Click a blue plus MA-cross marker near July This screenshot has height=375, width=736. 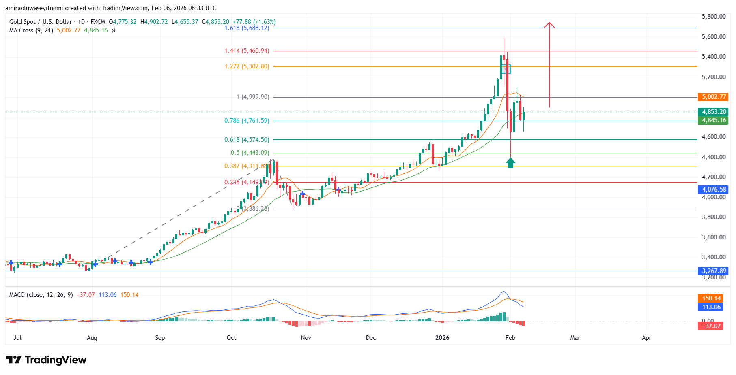pos(10,262)
